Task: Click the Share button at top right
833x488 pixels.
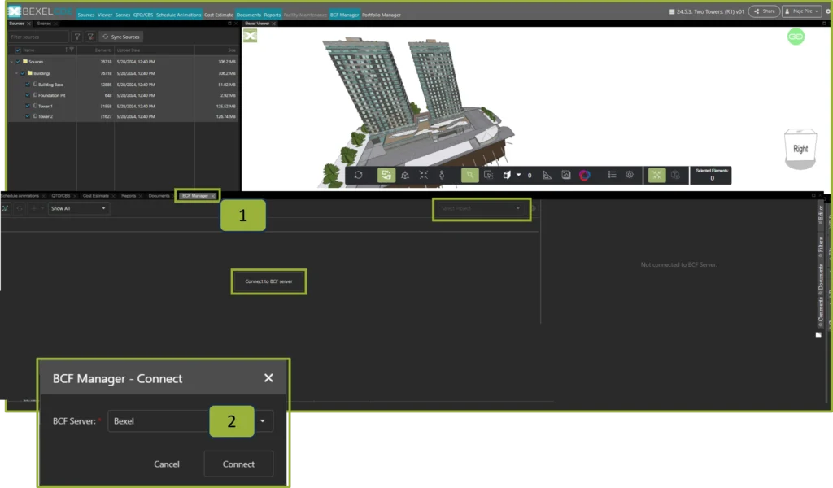Action: click(x=765, y=11)
